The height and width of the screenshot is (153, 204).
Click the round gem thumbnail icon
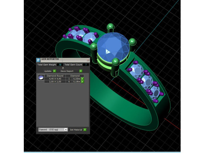point(41,77)
